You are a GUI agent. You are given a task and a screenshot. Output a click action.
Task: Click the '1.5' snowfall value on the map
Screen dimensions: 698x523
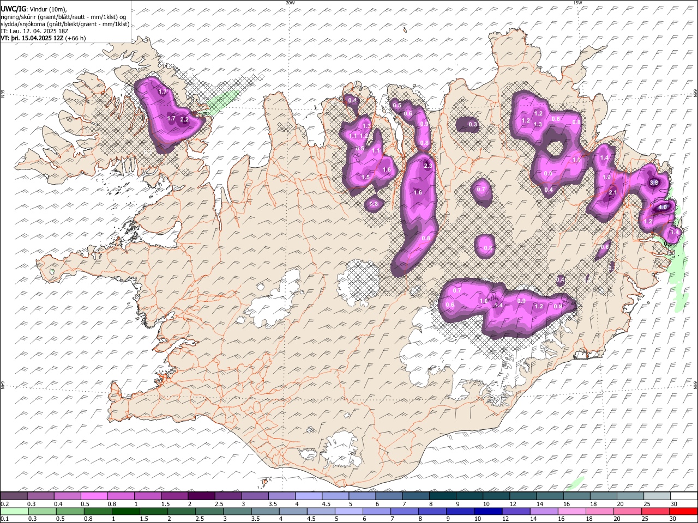point(365,177)
